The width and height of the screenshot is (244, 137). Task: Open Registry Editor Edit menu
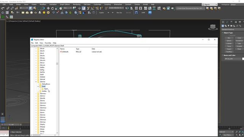pyautogui.click(x=37, y=43)
